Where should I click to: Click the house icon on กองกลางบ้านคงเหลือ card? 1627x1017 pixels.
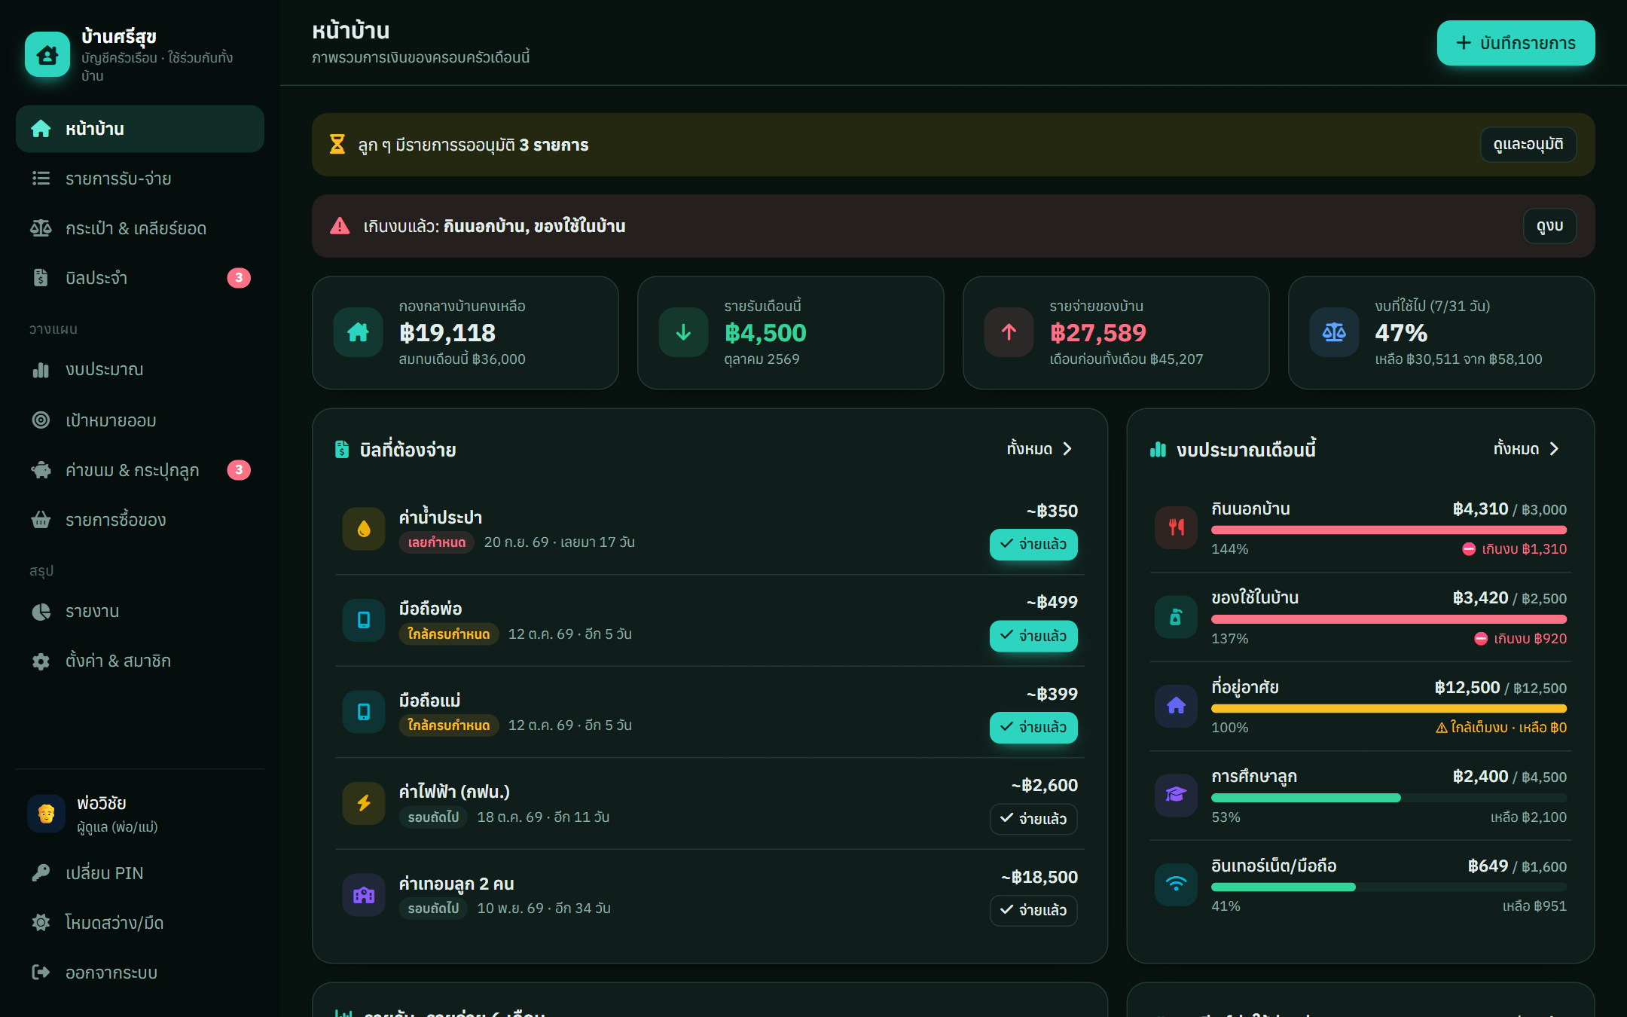pos(359,332)
